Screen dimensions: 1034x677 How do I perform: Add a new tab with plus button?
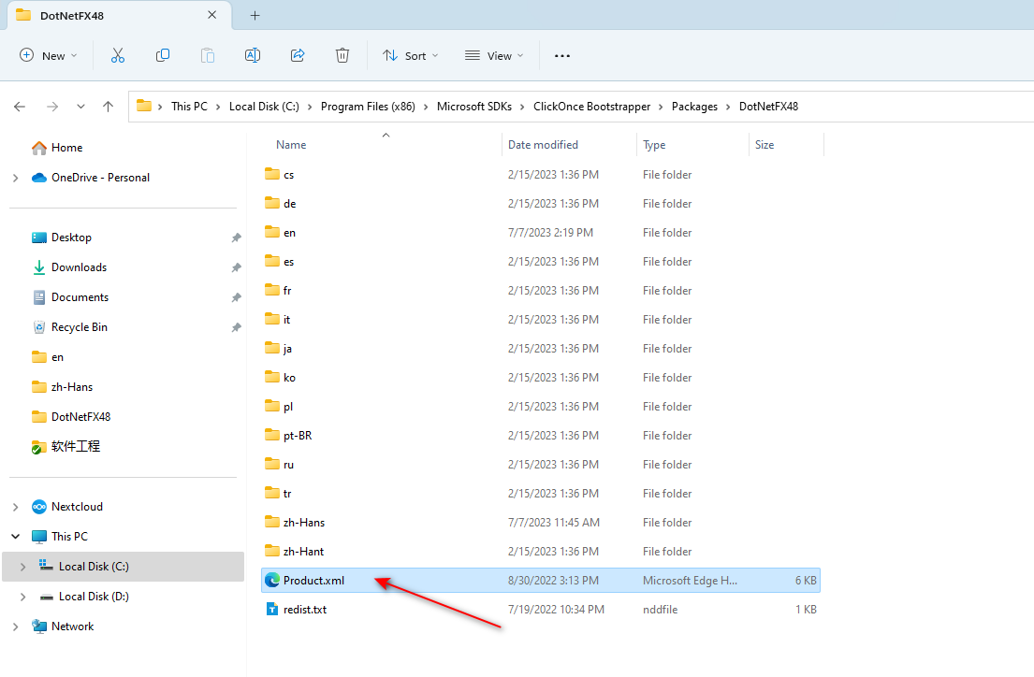coord(255,15)
